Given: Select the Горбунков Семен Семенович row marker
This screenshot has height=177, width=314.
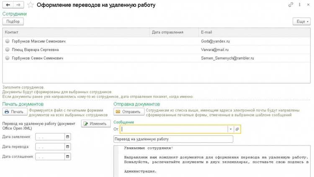Looking at the screenshot, I should (x=7, y=58).
